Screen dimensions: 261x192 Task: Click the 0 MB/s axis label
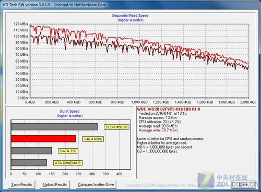tap(22, 98)
